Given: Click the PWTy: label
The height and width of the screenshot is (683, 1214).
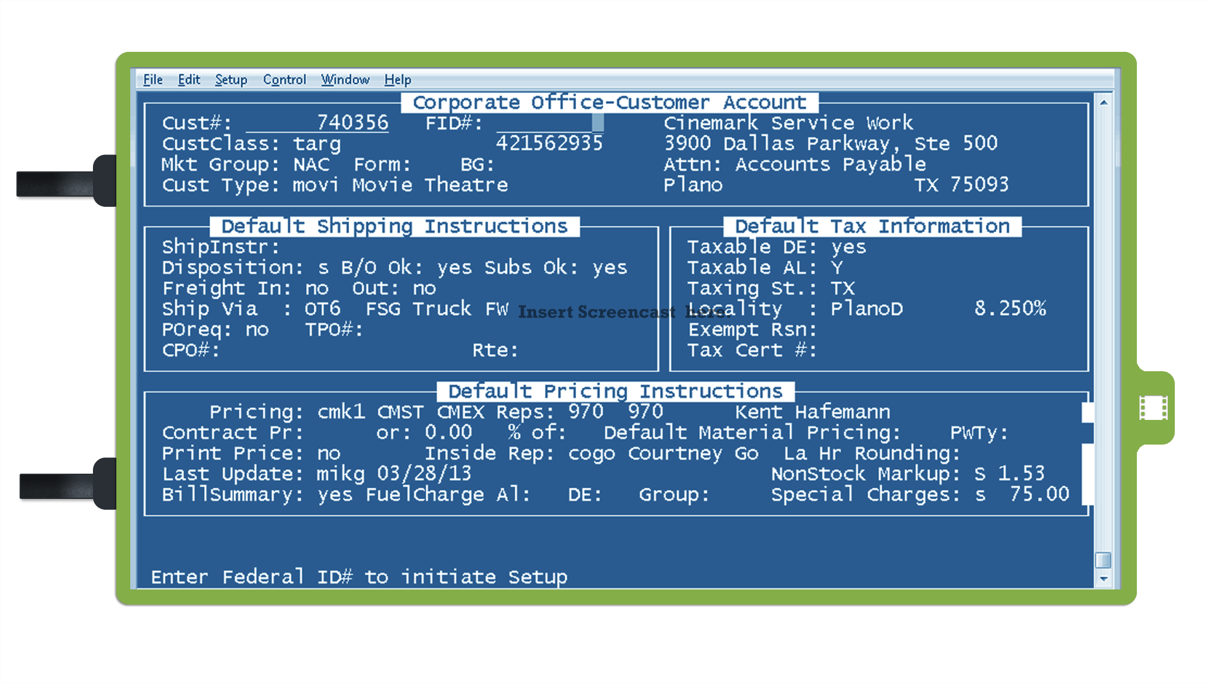Looking at the screenshot, I should tap(979, 433).
